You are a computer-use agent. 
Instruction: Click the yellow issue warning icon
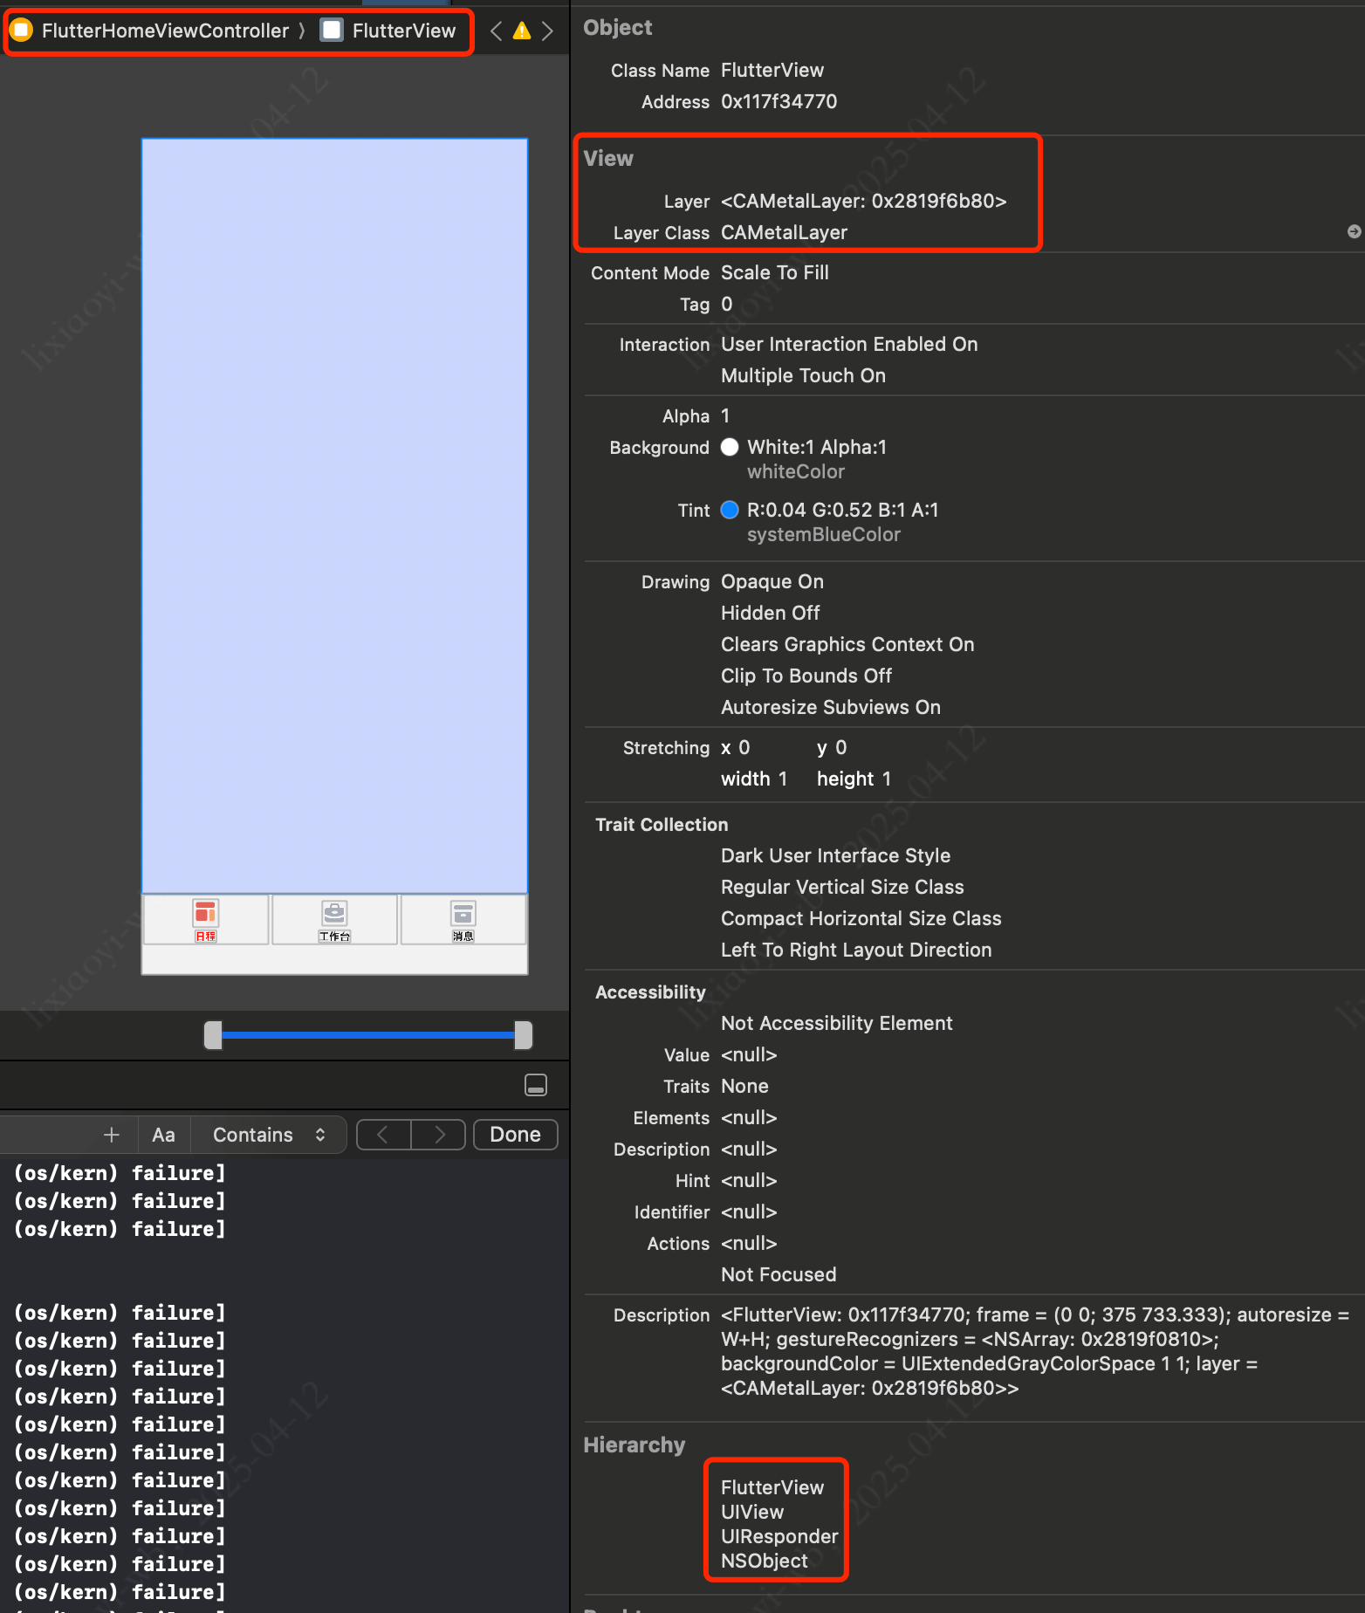tap(522, 31)
